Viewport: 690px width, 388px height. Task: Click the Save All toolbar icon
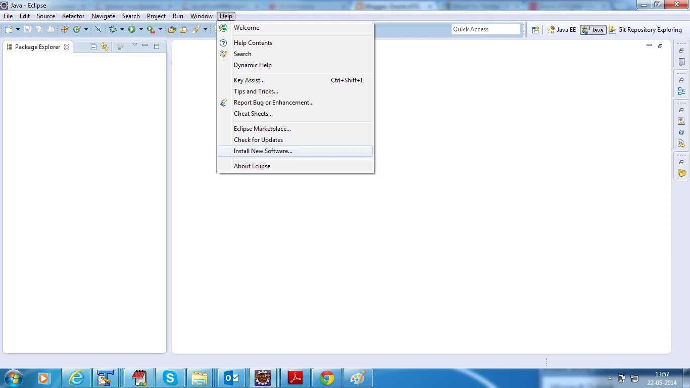coord(39,29)
